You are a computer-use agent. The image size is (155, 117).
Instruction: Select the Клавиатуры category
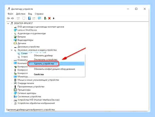click(22, 60)
